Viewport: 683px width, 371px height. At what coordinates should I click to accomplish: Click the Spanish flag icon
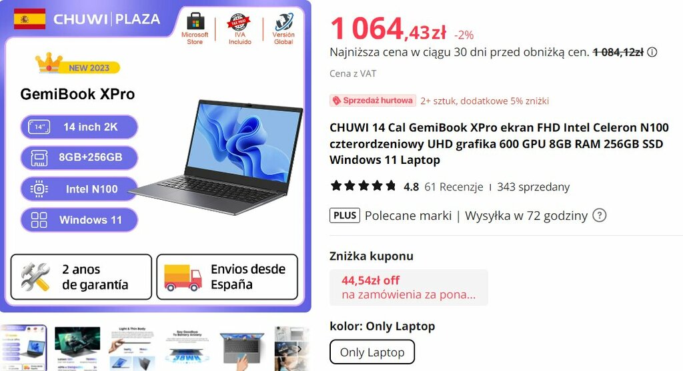pyautogui.click(x=29, y=19)
